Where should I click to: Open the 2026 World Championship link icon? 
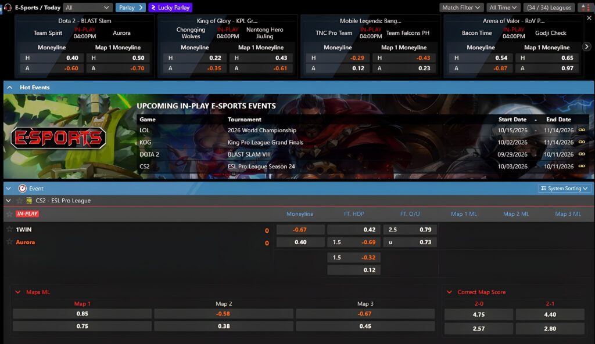pos(582,130)
